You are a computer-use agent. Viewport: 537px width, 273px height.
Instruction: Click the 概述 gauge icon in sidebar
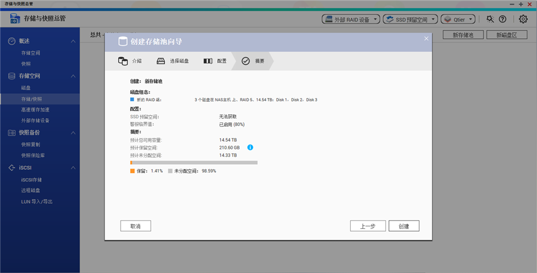pos(11,41)
